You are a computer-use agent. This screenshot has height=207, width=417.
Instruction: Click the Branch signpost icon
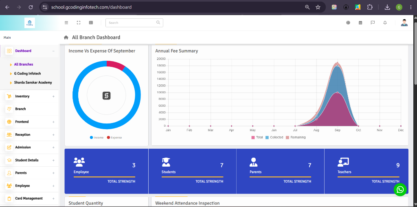click(9, 109)
